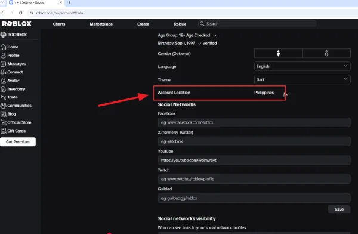
Task: Open the Theme dropdown showing Dark
Action: (x=303, y=79)
